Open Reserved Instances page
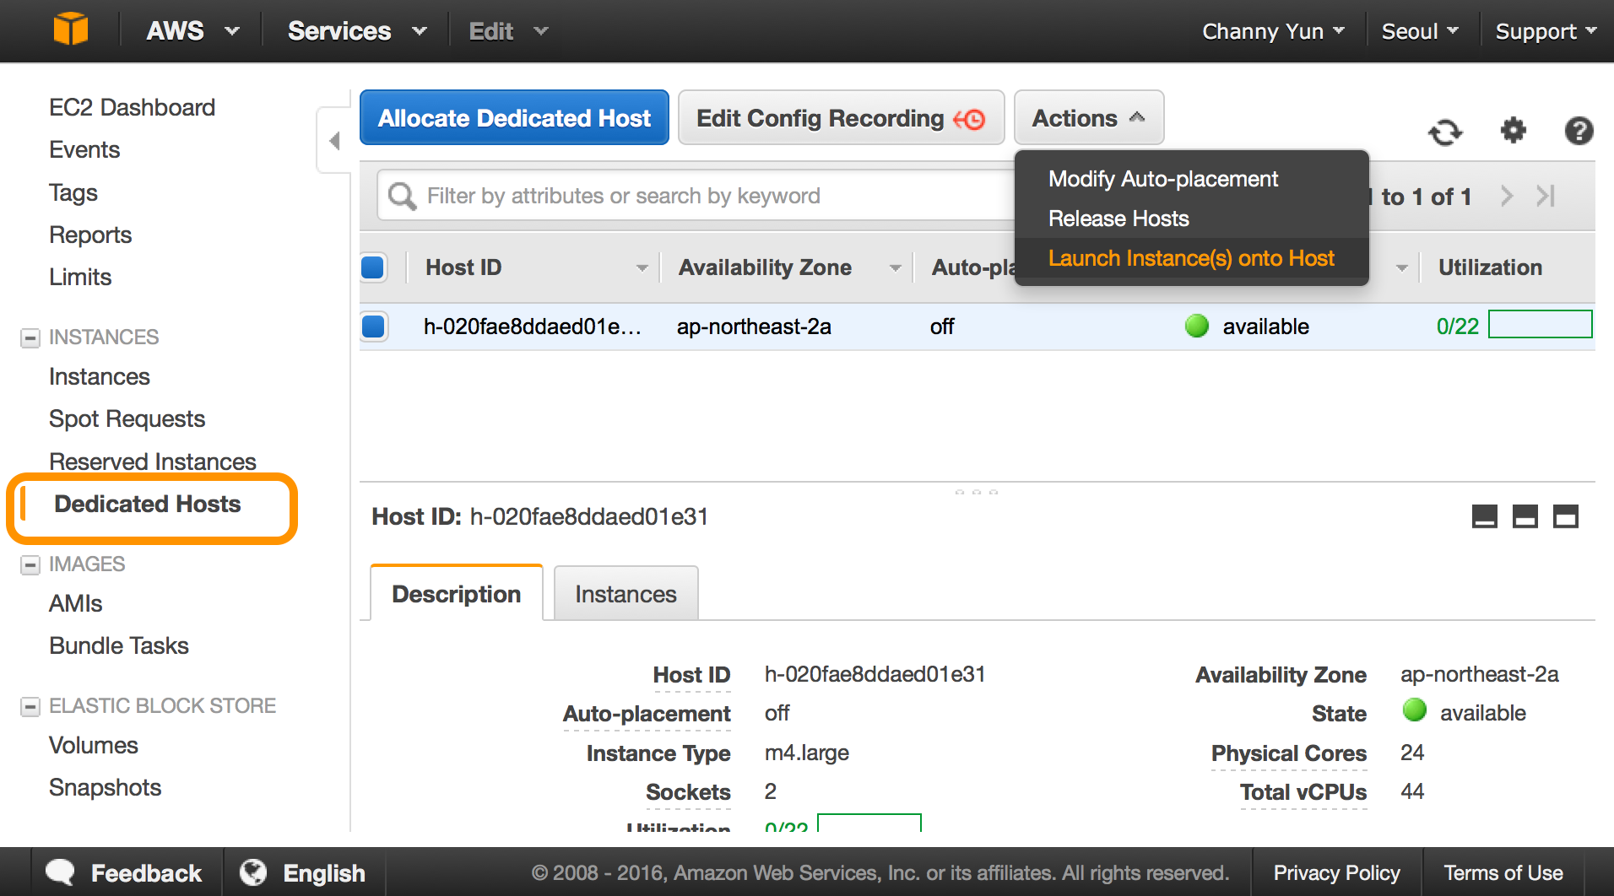Image resolution: width=1614 pixels, height=896 pixels. click(152, 461)
